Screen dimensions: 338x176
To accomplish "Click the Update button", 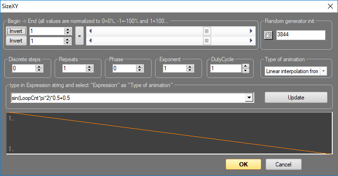I will [x=296, y=98].
